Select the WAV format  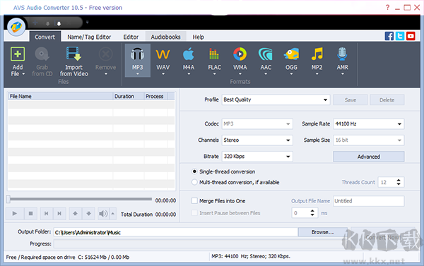(163, 61)
